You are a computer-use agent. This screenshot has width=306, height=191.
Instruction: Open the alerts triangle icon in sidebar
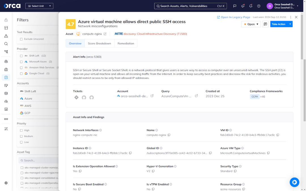coord(6,36)
